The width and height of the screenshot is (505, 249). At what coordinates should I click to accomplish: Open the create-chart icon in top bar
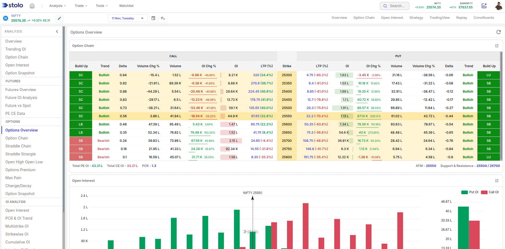pyautogui.click(x=484, y=6)
